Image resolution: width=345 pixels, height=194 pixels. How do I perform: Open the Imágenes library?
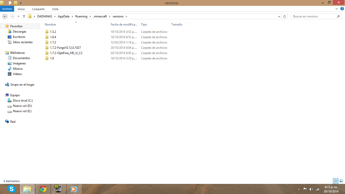coord(19,63)
